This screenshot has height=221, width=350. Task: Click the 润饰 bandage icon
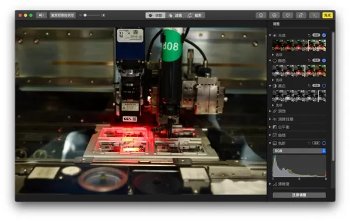pyautogui.click(x=275, y=111)
